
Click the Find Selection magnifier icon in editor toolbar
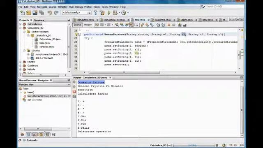117,25
